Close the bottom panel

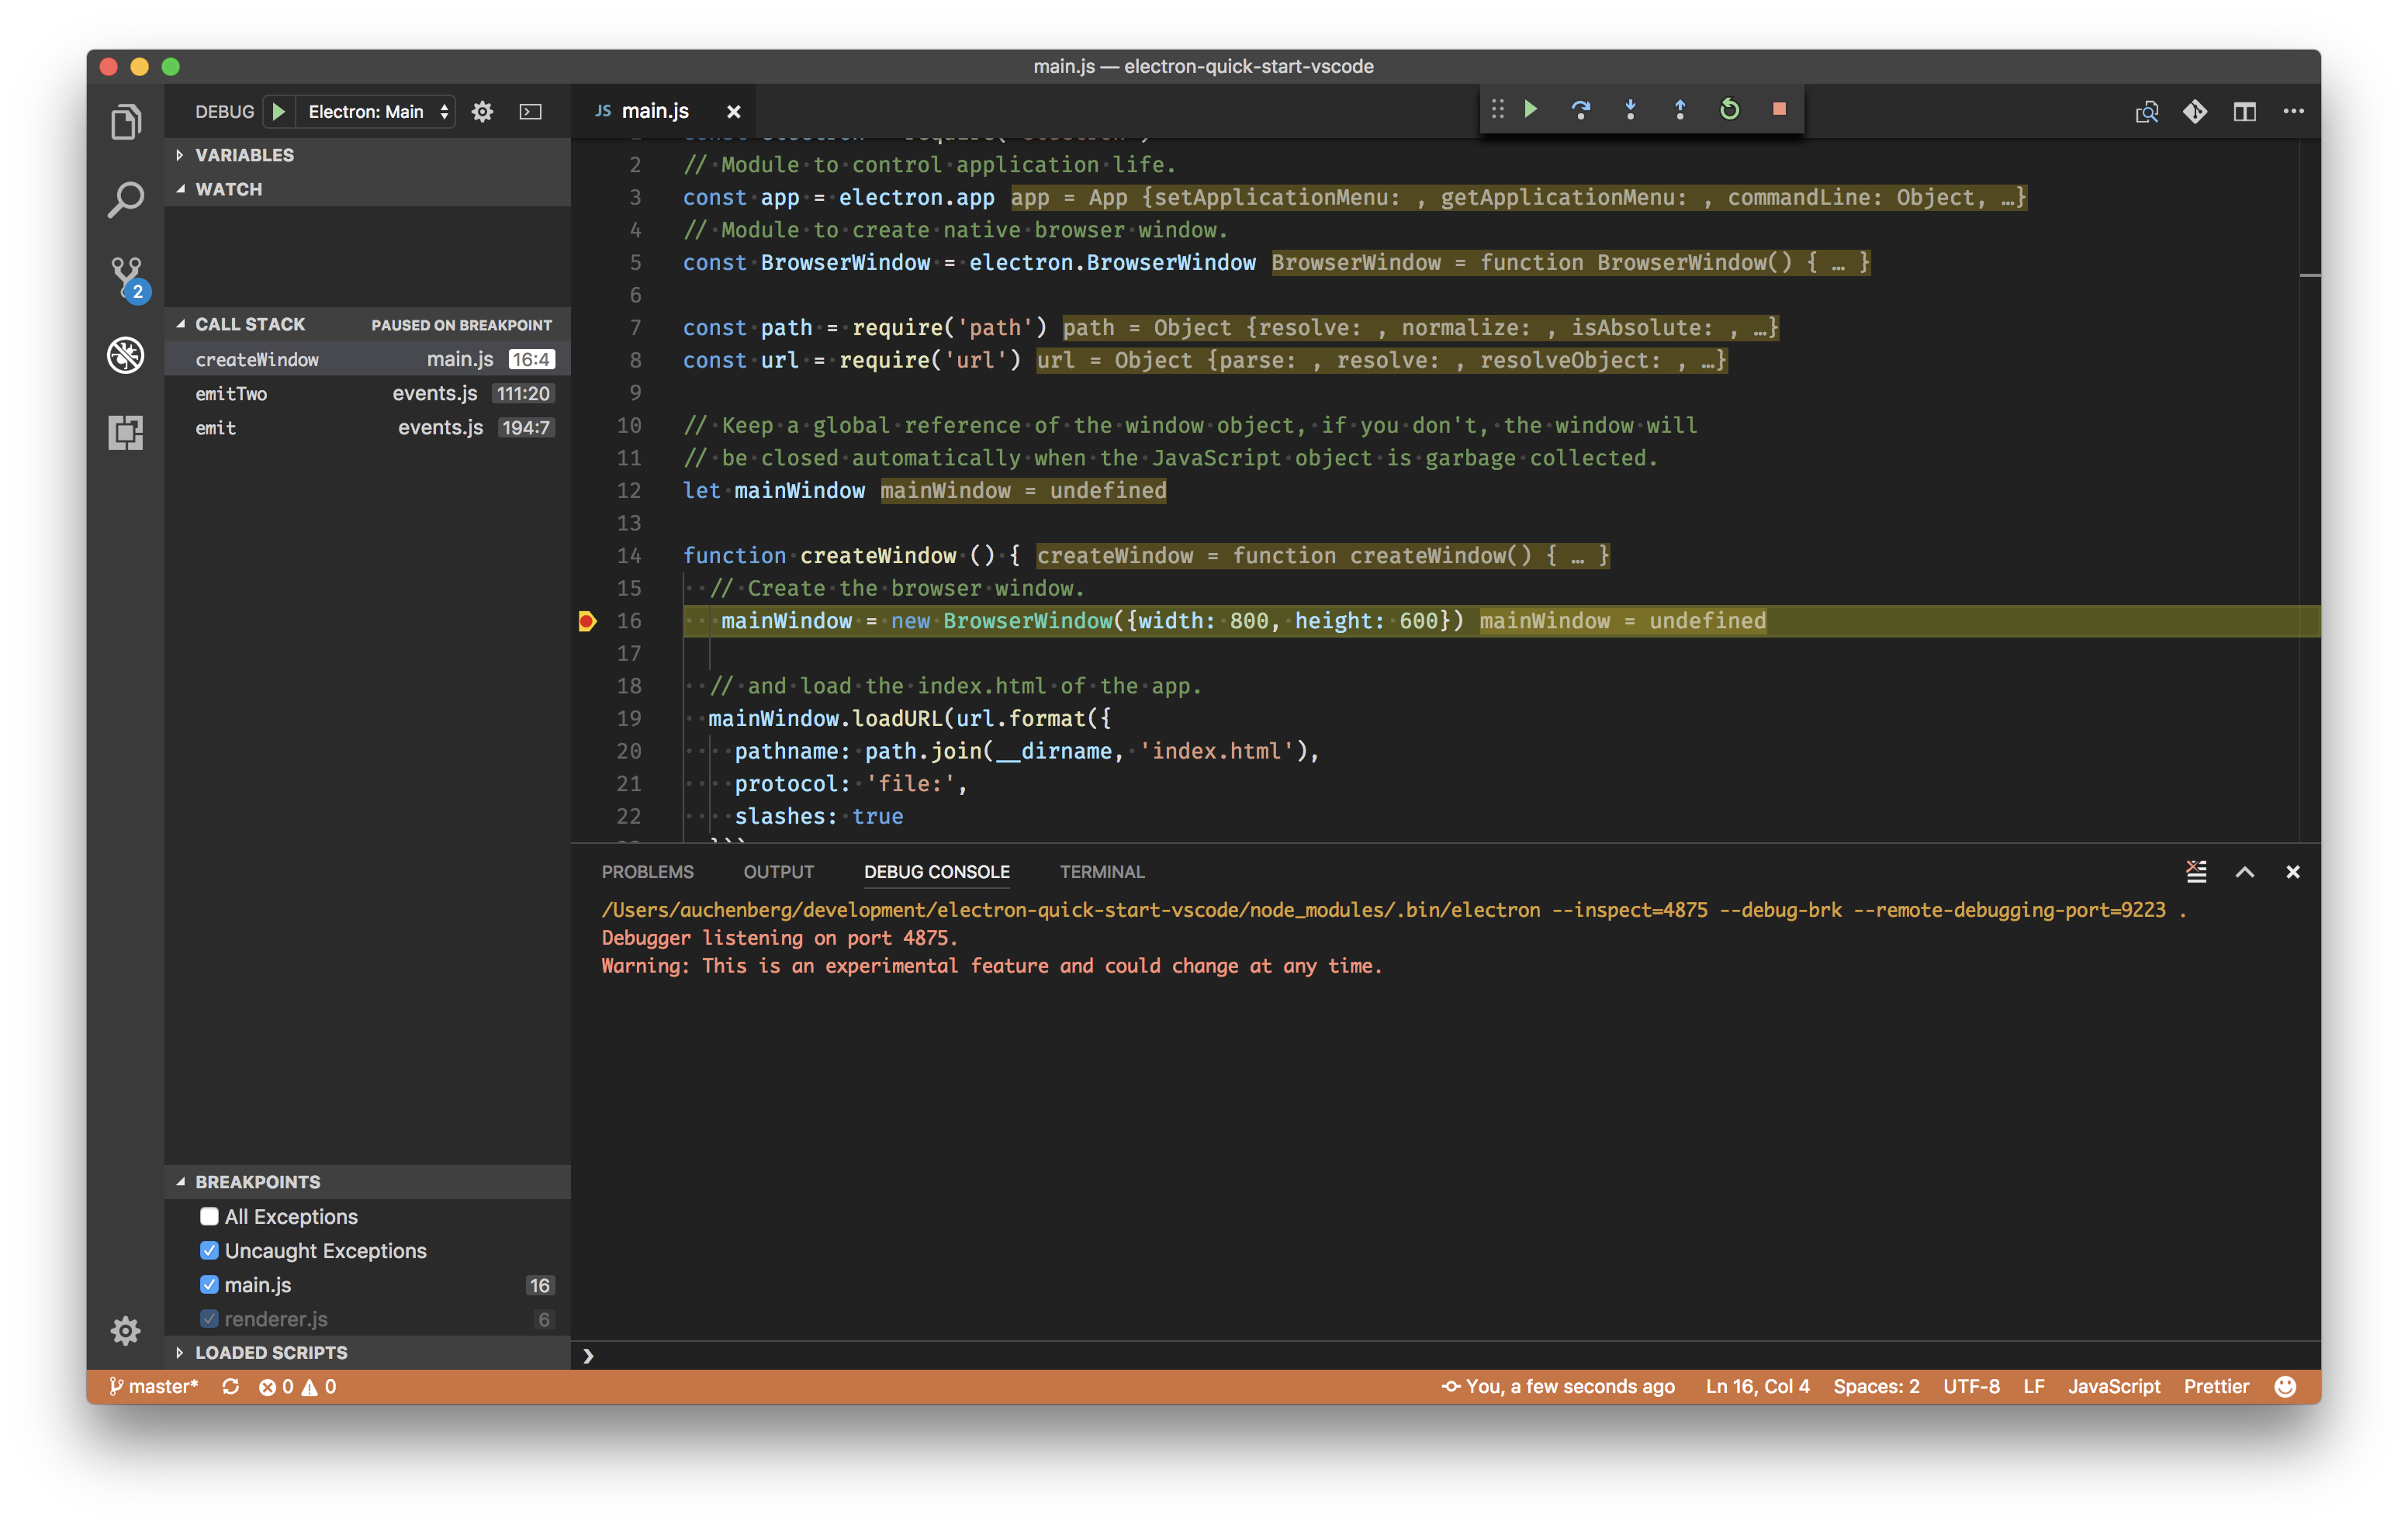(2293, 872)
